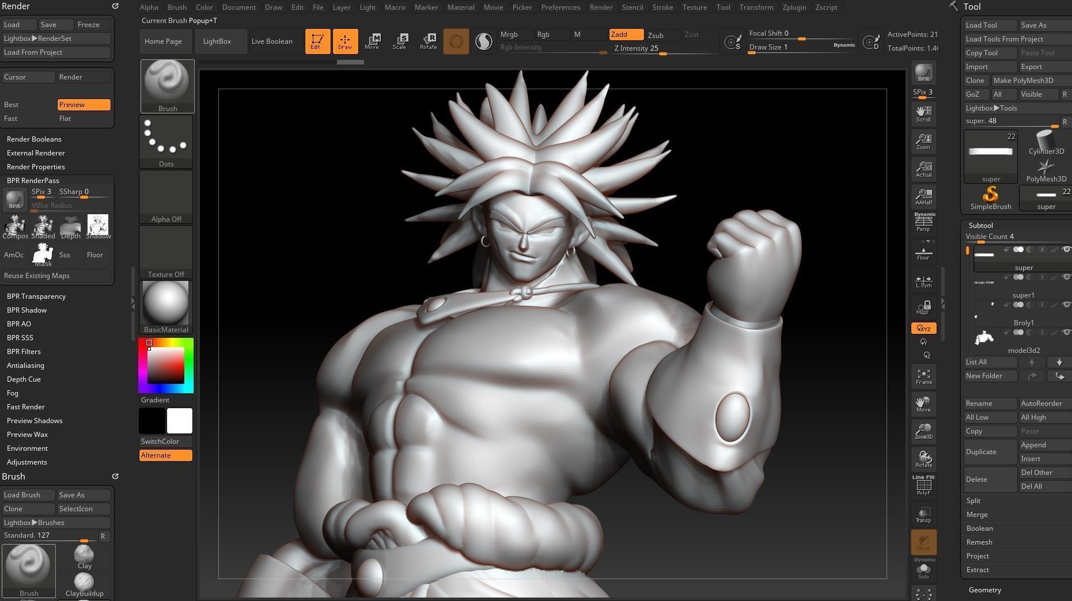Expand the Remesh section

[x=979, y=542]
